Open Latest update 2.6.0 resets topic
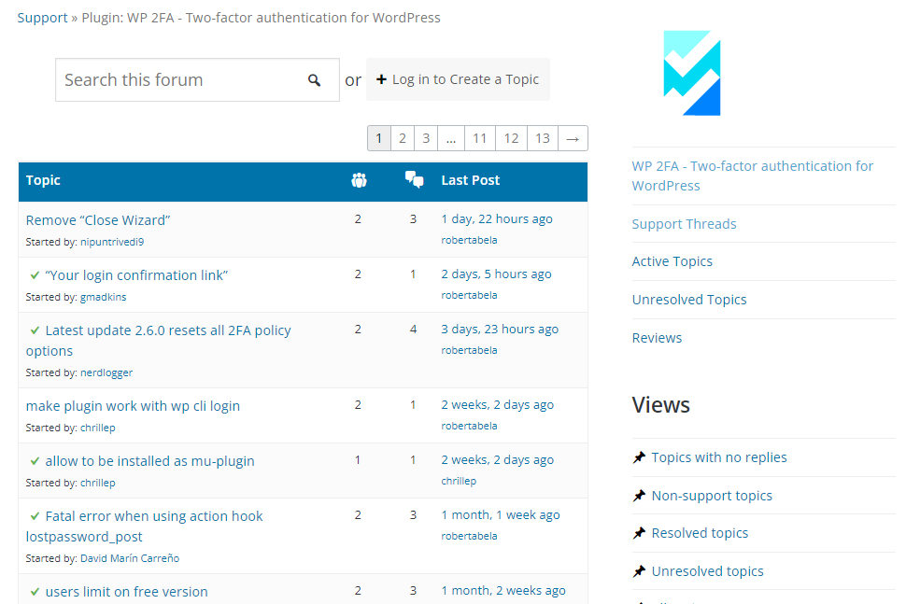 [x=159, y=341]
